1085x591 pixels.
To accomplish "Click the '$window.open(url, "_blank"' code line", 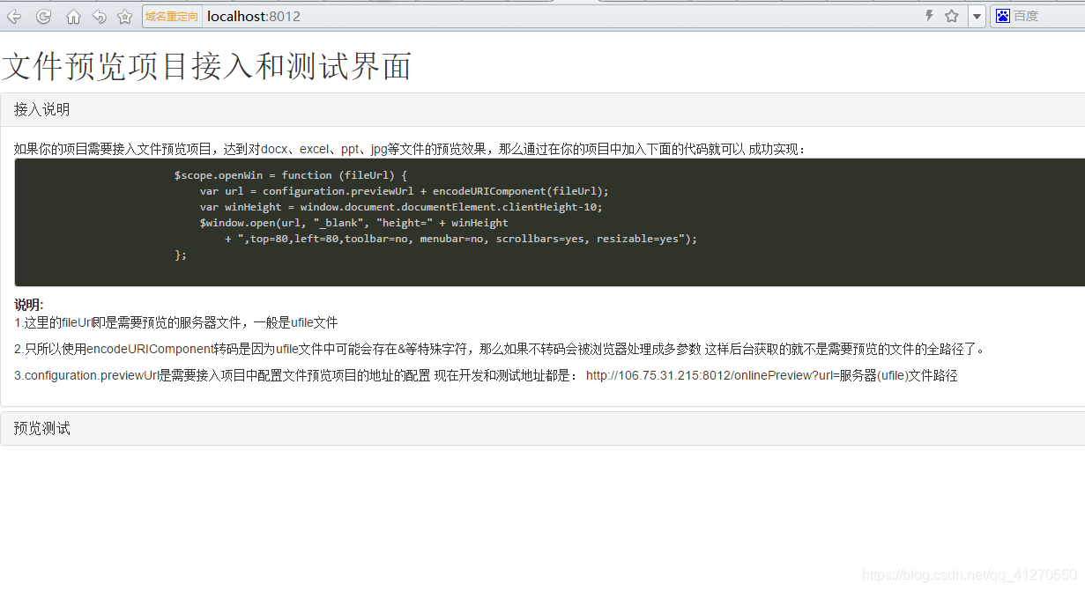I will [353, 223].
